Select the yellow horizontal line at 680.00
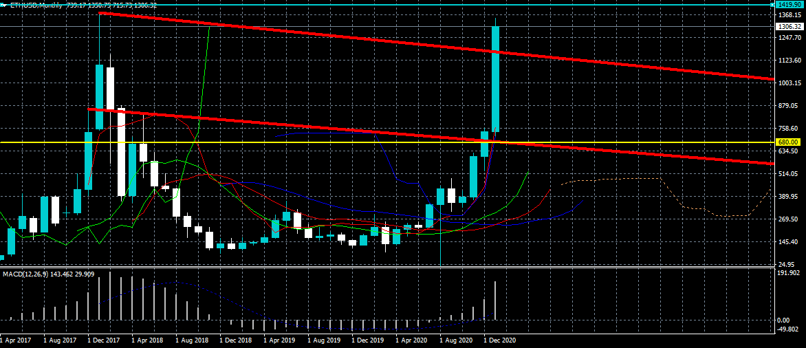 [386, 142]
